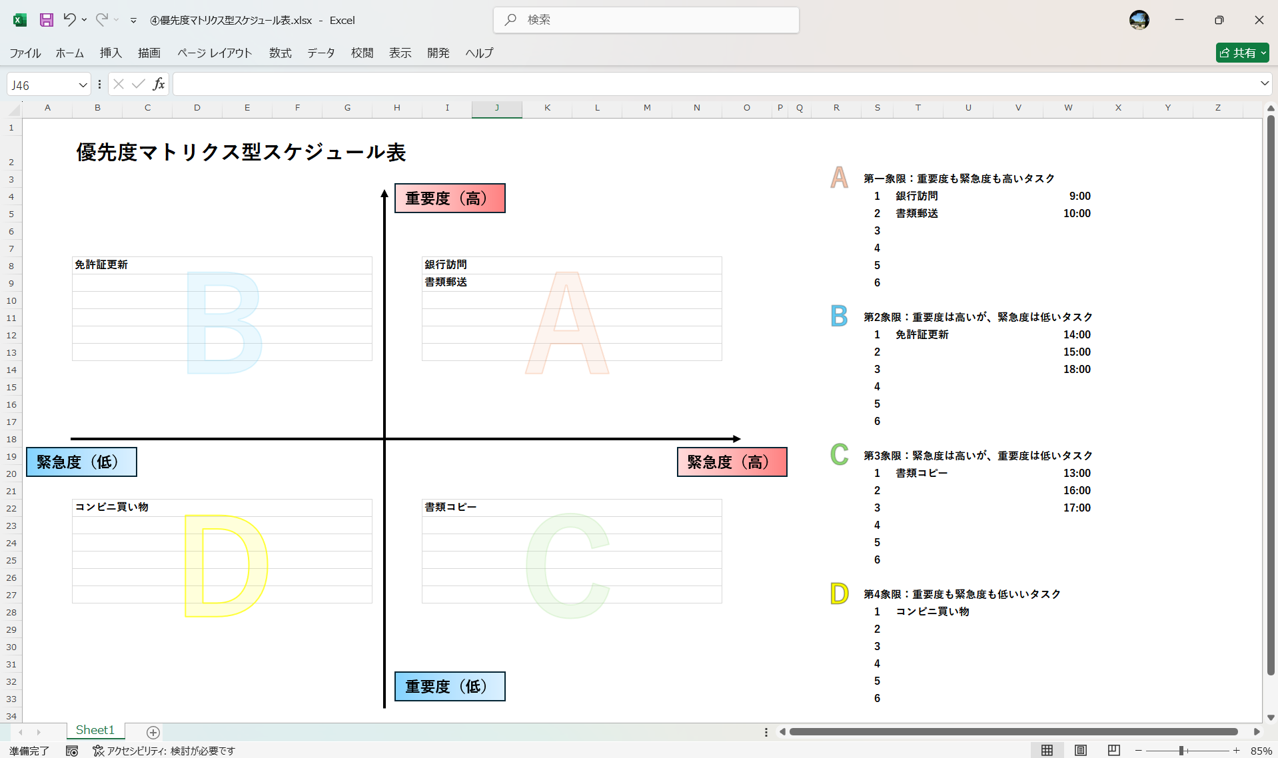Viewport: 1278px width, 758px height.
Task: Start macro recording from the status bar
Action: pos(72,751)
